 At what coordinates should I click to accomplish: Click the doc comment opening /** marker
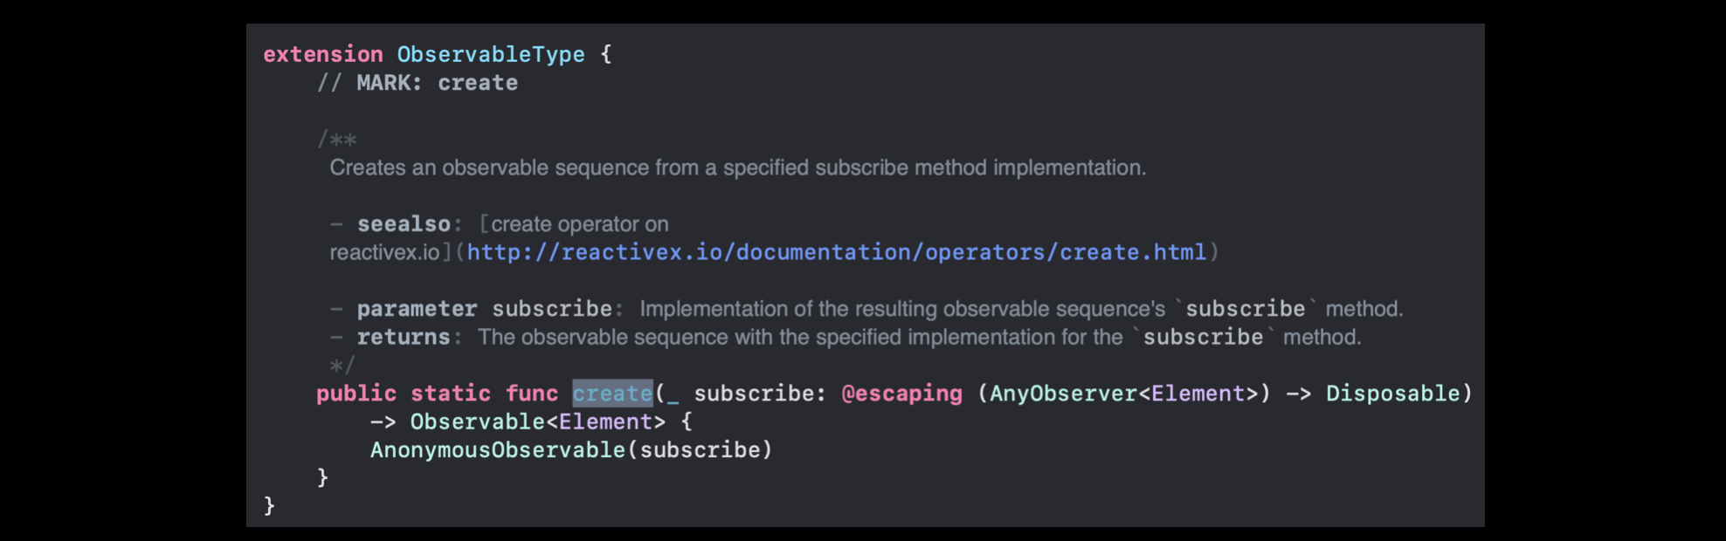337,140
